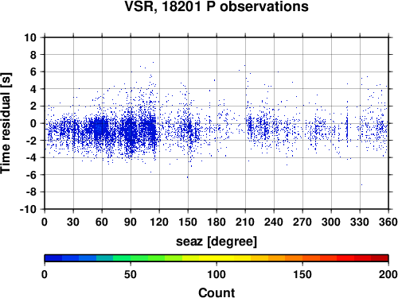Viewport: 398px width, 298px height.
Task: Click the dark blue end of the colorbar
Action: coord(53,258)
